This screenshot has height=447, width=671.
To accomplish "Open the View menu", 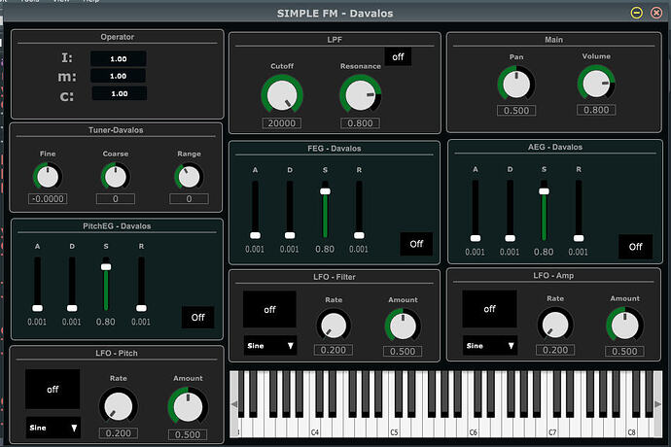I will pyautogui.click(x=60, y=3).
